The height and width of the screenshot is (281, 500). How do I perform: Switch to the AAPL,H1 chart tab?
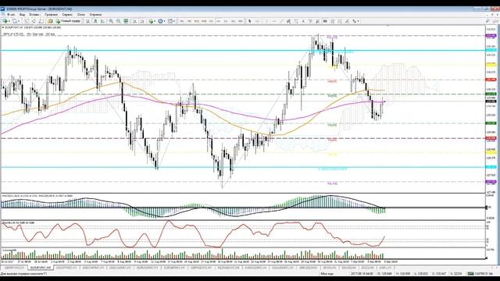[x=385, y=268]
